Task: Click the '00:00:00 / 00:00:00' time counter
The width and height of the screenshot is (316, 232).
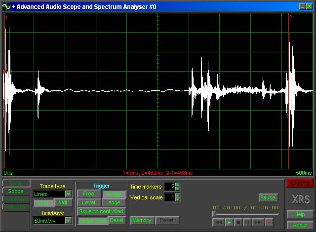Action: click(246, 208)
